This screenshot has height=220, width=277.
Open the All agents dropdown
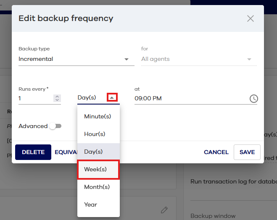249,59
